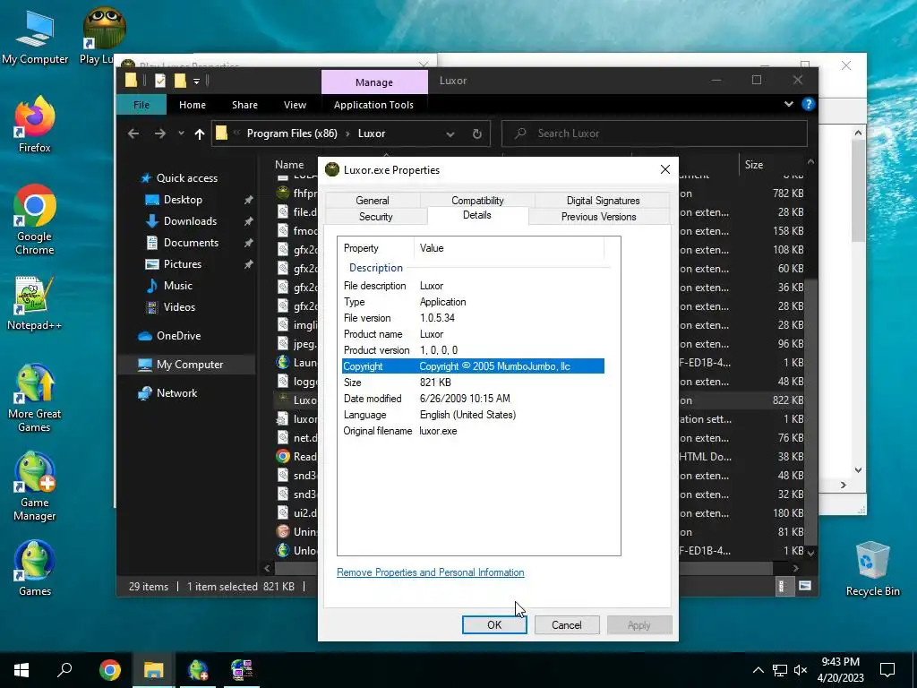Open the Home ribbon tab
This screenshot has height=688, width=917.
pyautogui.click(x=193, y=105)
